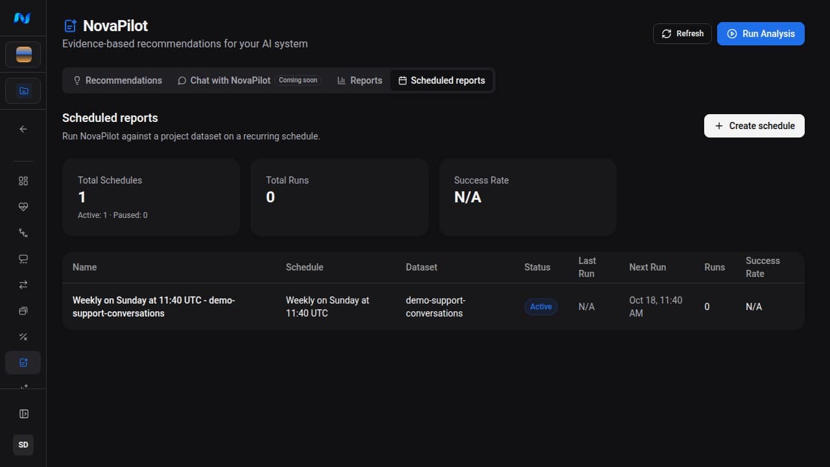Click the Runs column header
Screen dimensions: 830x467
point(715,267)
